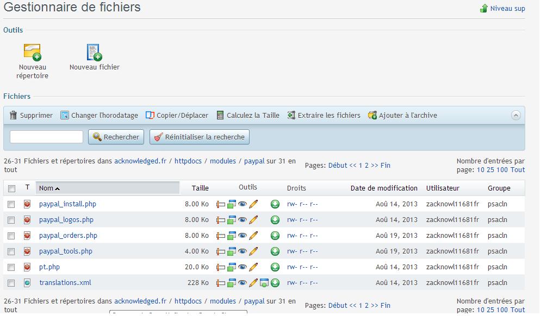Open acknowledged.fr in top breadcrumb

click(x=140, y=161)
